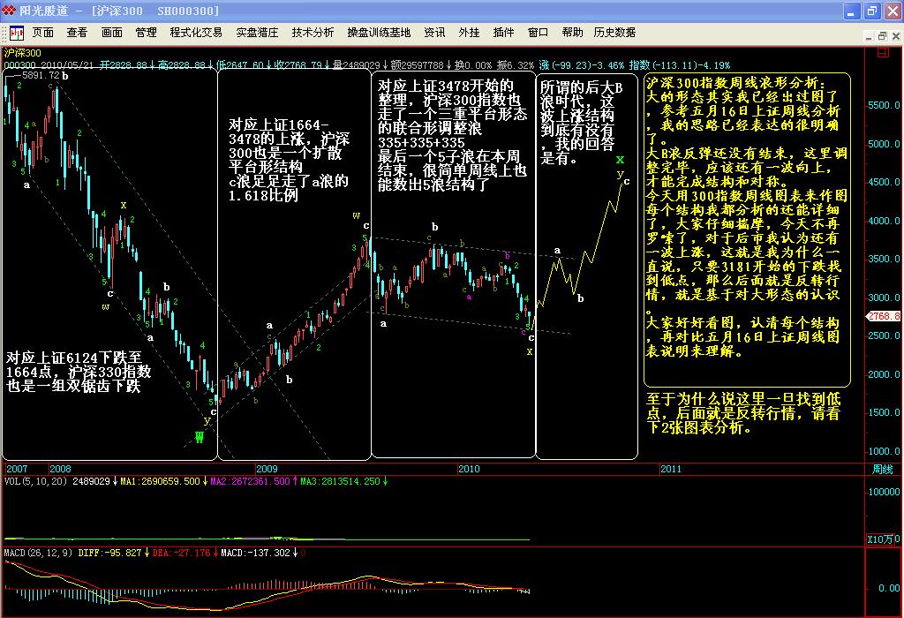Screen dimensions: 904x618
Task: Open the 程式化交易 menu
Action: [x=196, y=33]
